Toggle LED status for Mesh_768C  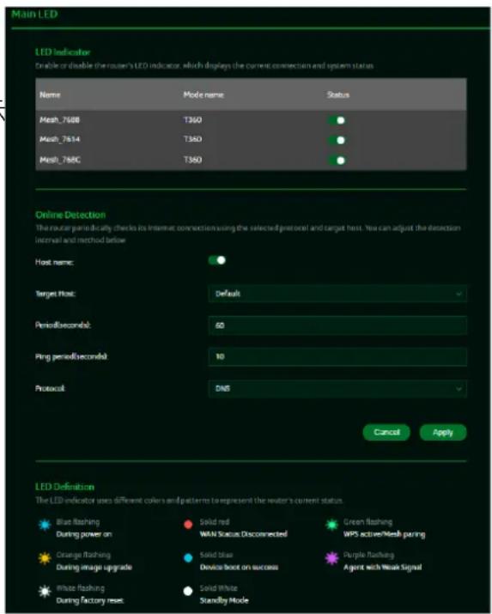[337, 161]
